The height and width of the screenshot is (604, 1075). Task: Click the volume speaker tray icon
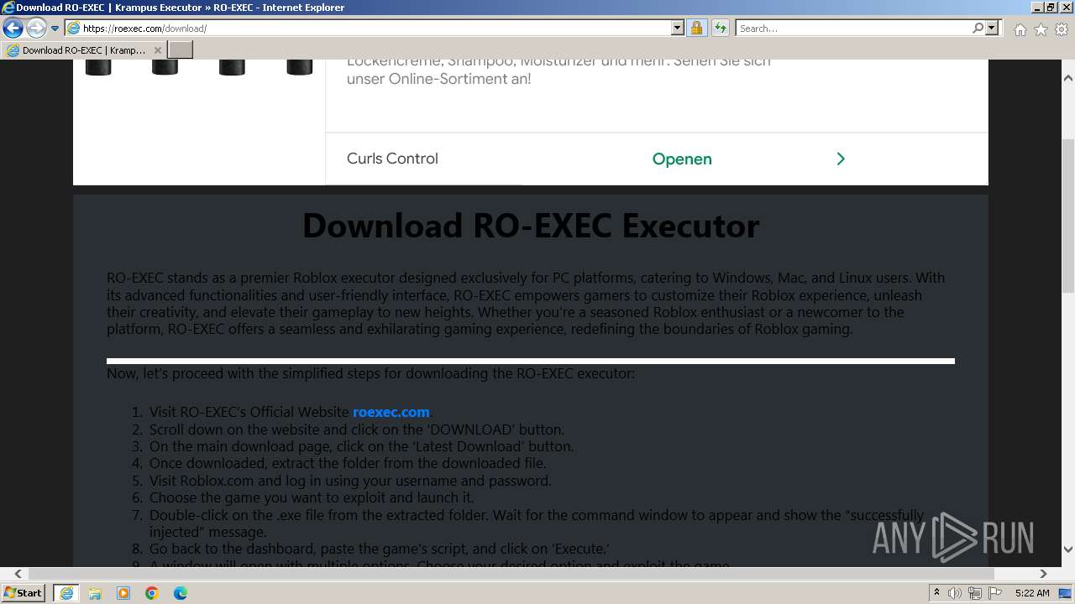click(955, 593)
